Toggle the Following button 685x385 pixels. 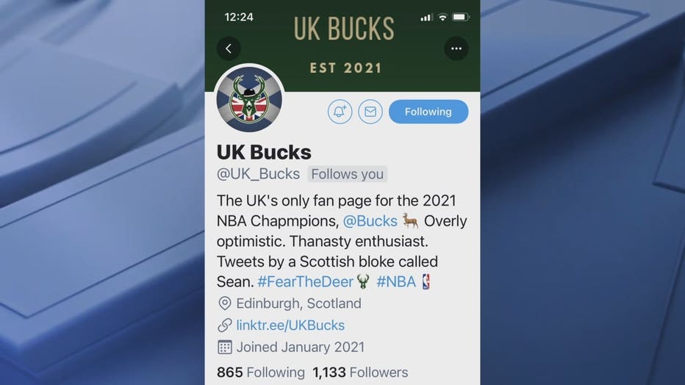428,112
